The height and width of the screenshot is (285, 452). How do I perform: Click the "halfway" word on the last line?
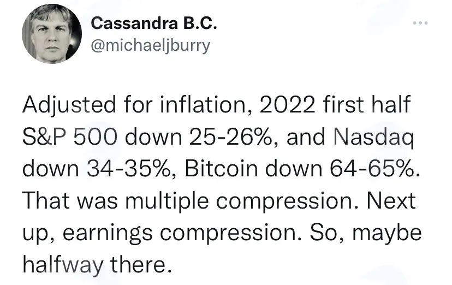pos(63,266)
